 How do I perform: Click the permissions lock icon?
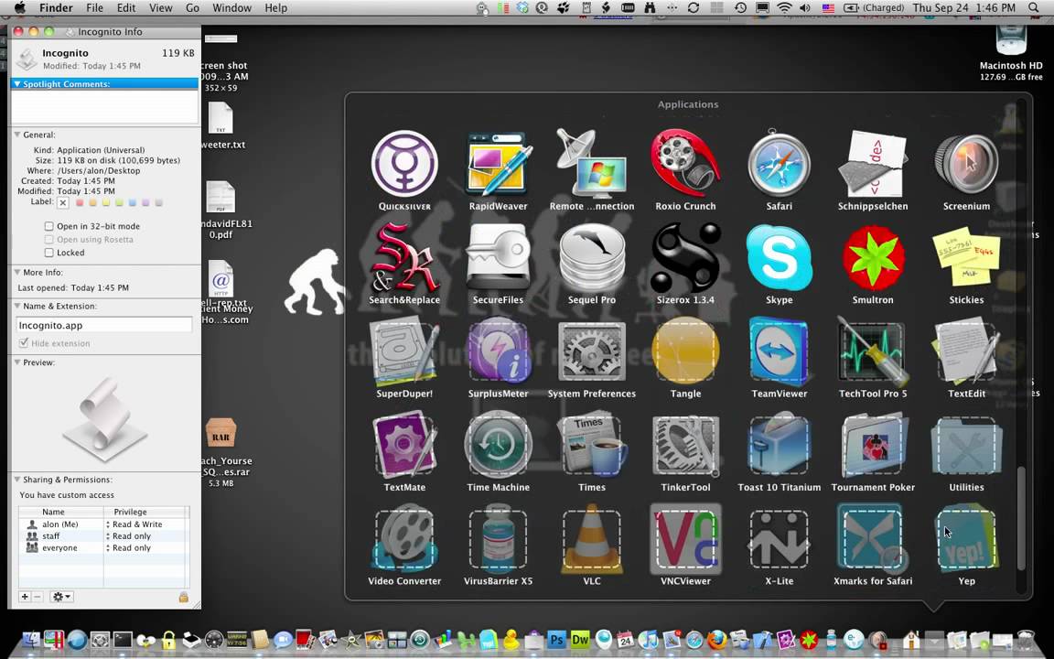[184, 597]
